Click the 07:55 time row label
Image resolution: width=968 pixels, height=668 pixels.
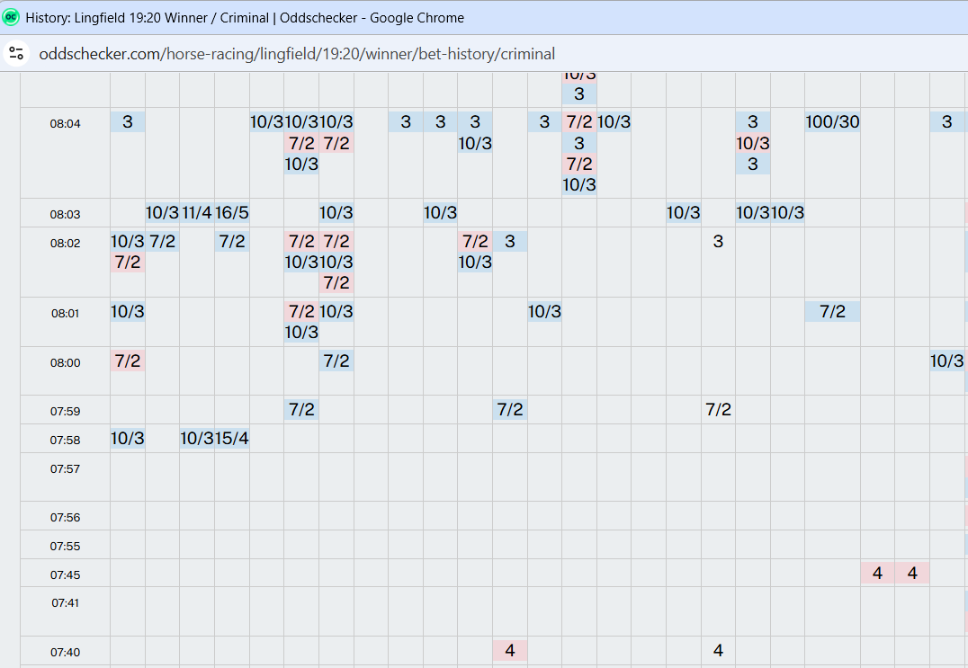tap(66, 546)
